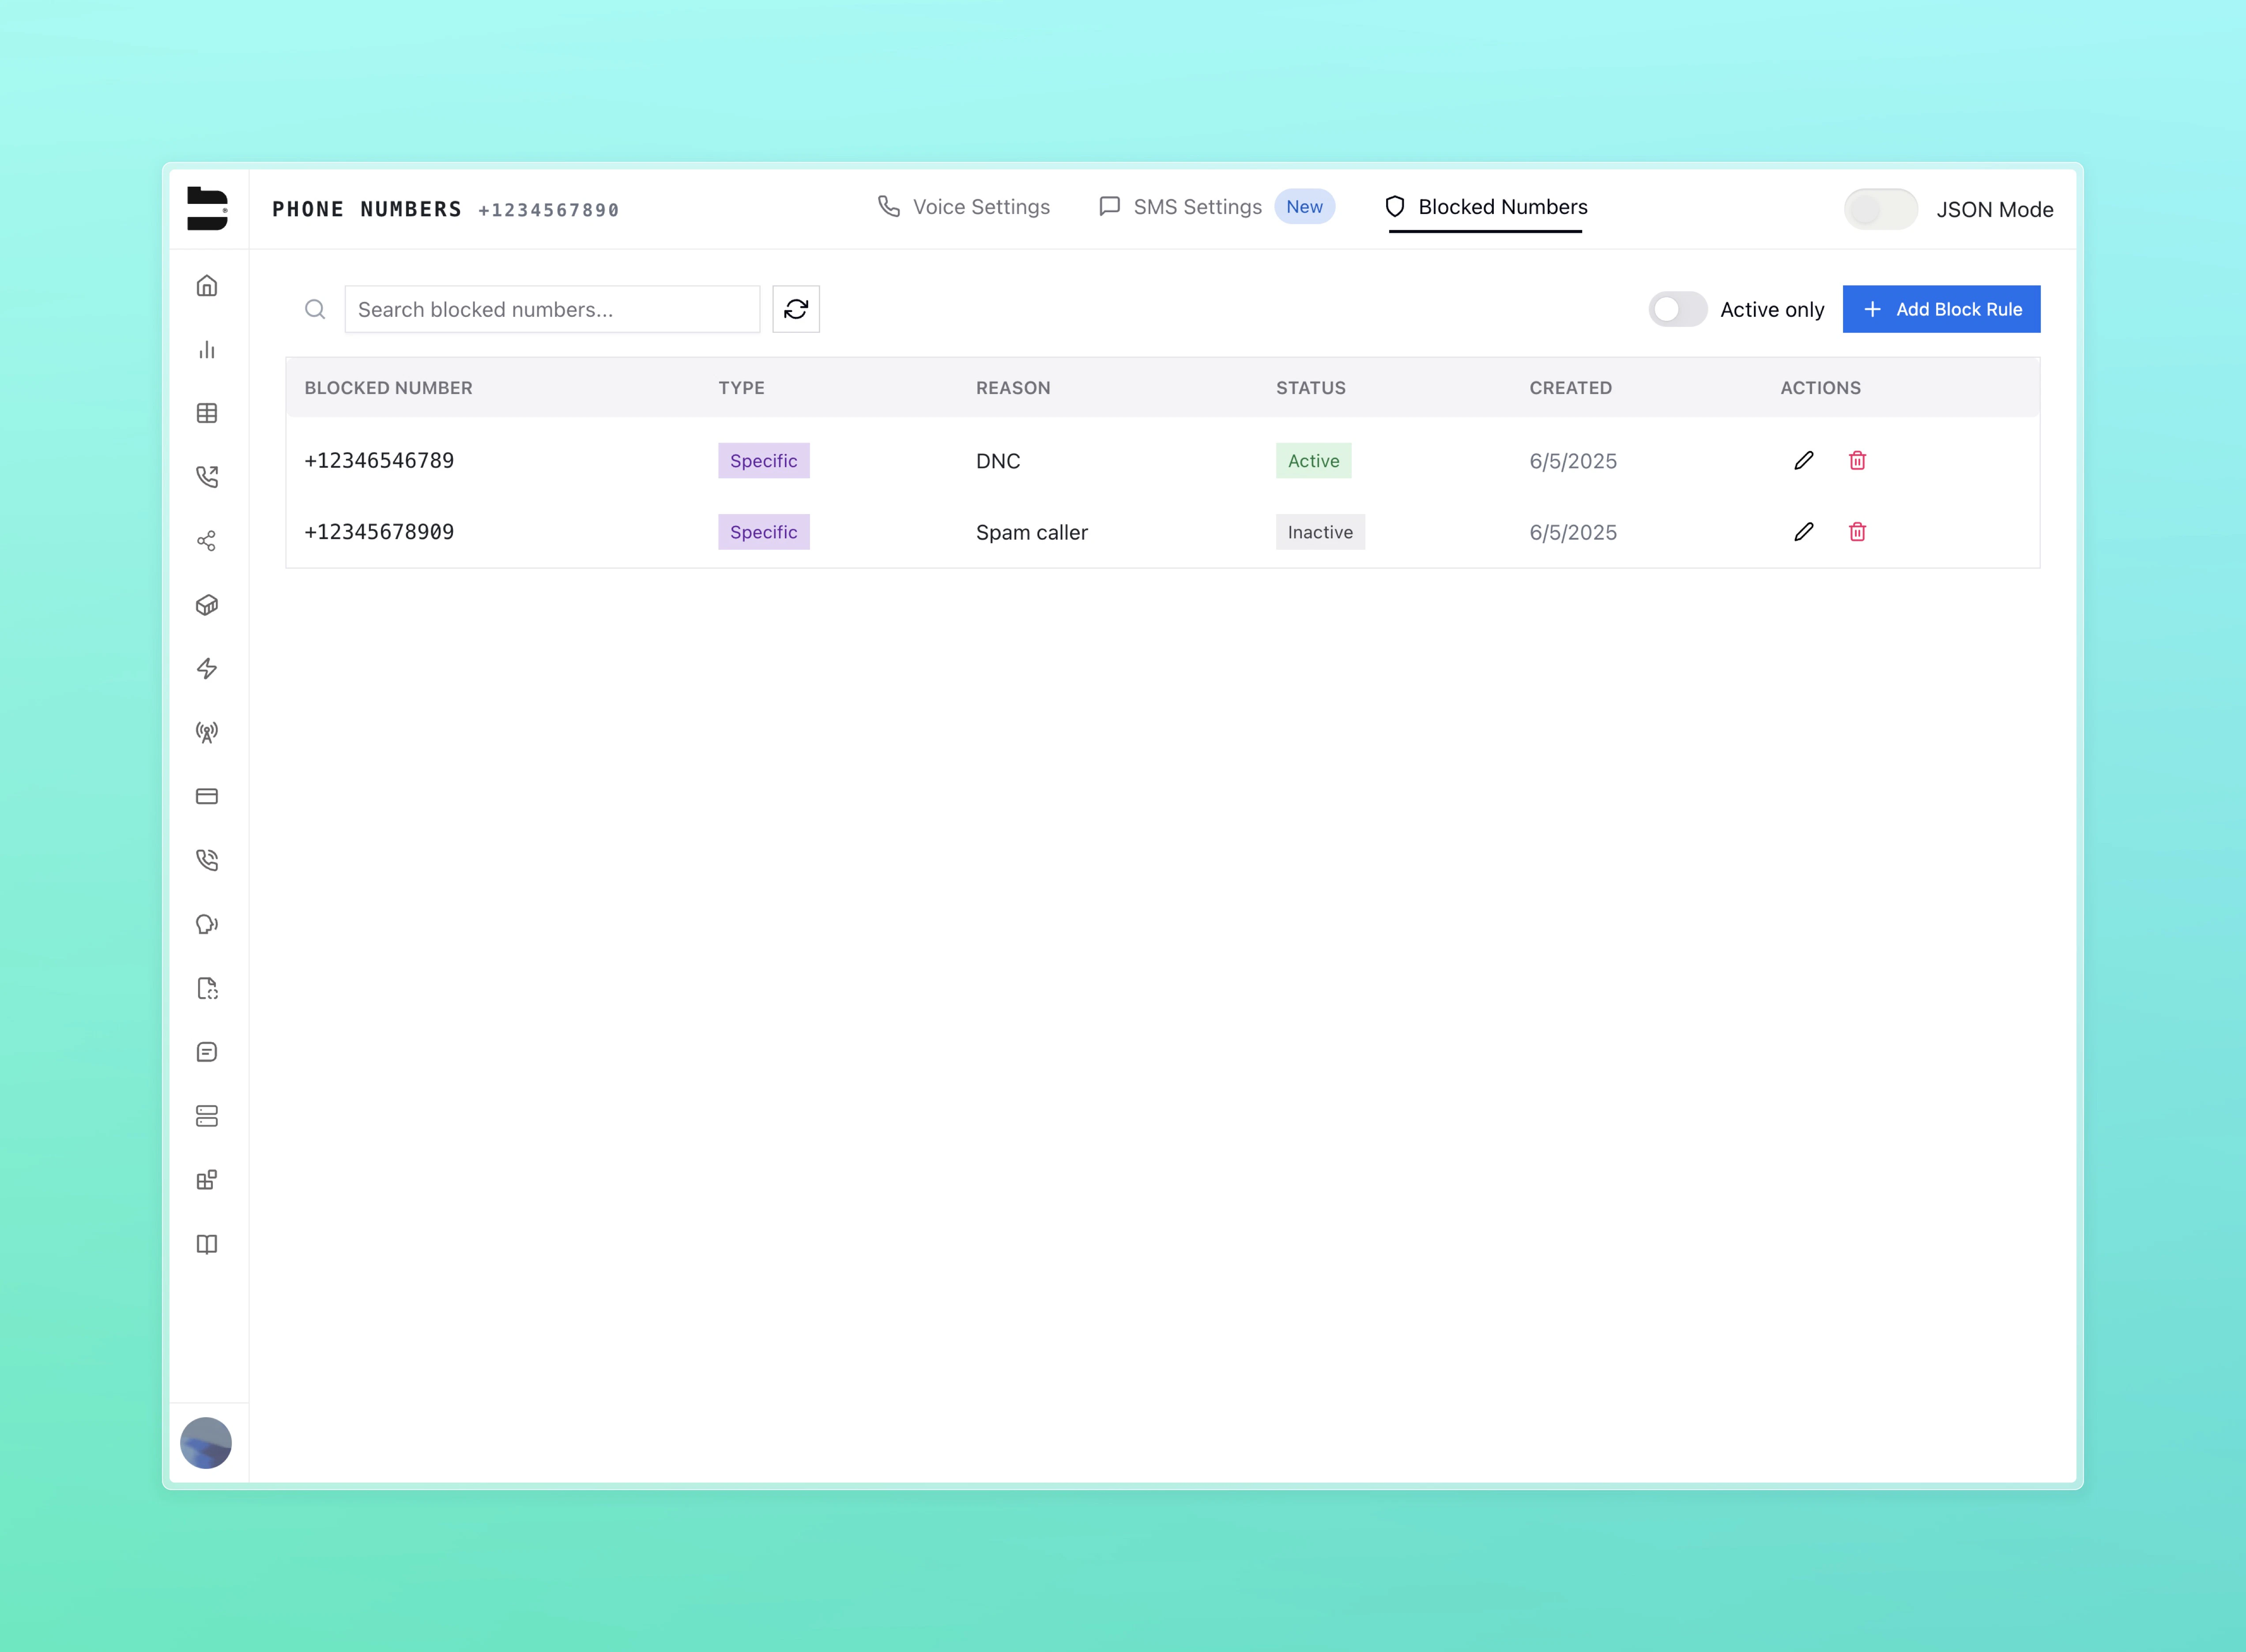The height and width of the screenshot is (1652, 2246).
Task: Click the Active status badge
Action: [x=1314, y=460]
